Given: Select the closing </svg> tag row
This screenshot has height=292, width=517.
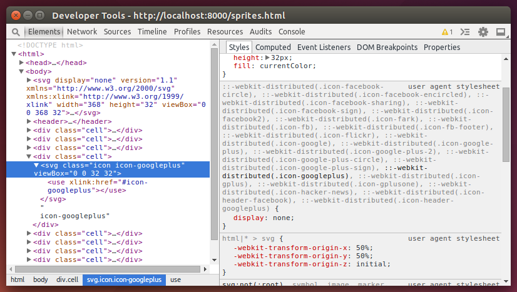Looking at the screenshot, I should point(53,199).
